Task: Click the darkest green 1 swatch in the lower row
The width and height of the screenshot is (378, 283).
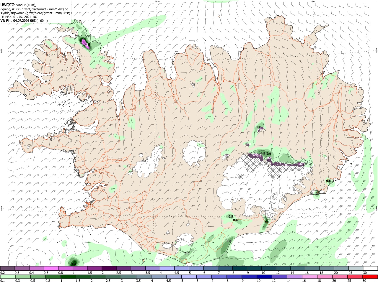Action: point(68,277)
